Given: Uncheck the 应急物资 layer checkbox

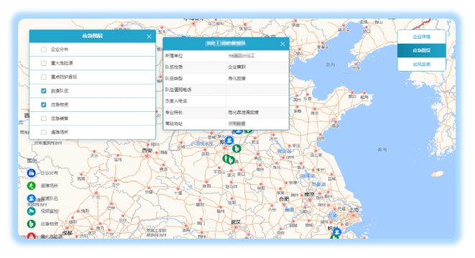Looking at the screenshot, I should (x=44, y=105).
